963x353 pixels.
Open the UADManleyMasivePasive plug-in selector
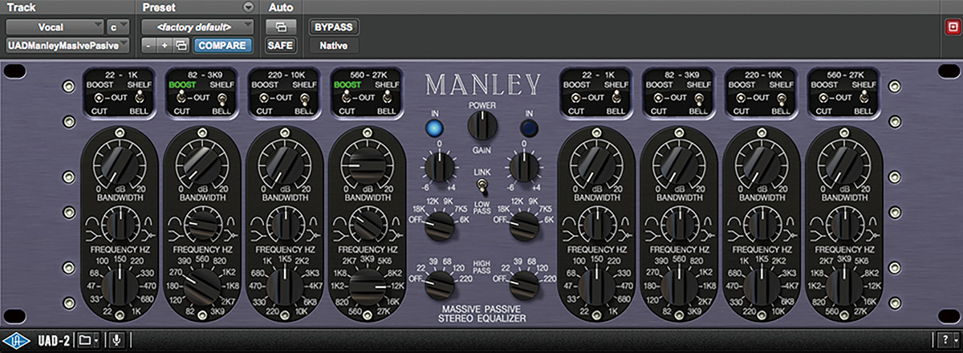[67, 46]
